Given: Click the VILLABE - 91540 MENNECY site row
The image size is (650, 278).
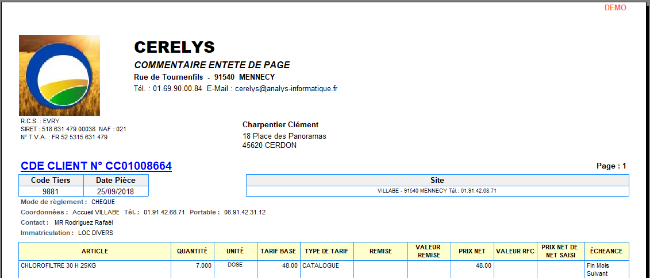Looking at the screenshot, I should click(x=437, y=190).
